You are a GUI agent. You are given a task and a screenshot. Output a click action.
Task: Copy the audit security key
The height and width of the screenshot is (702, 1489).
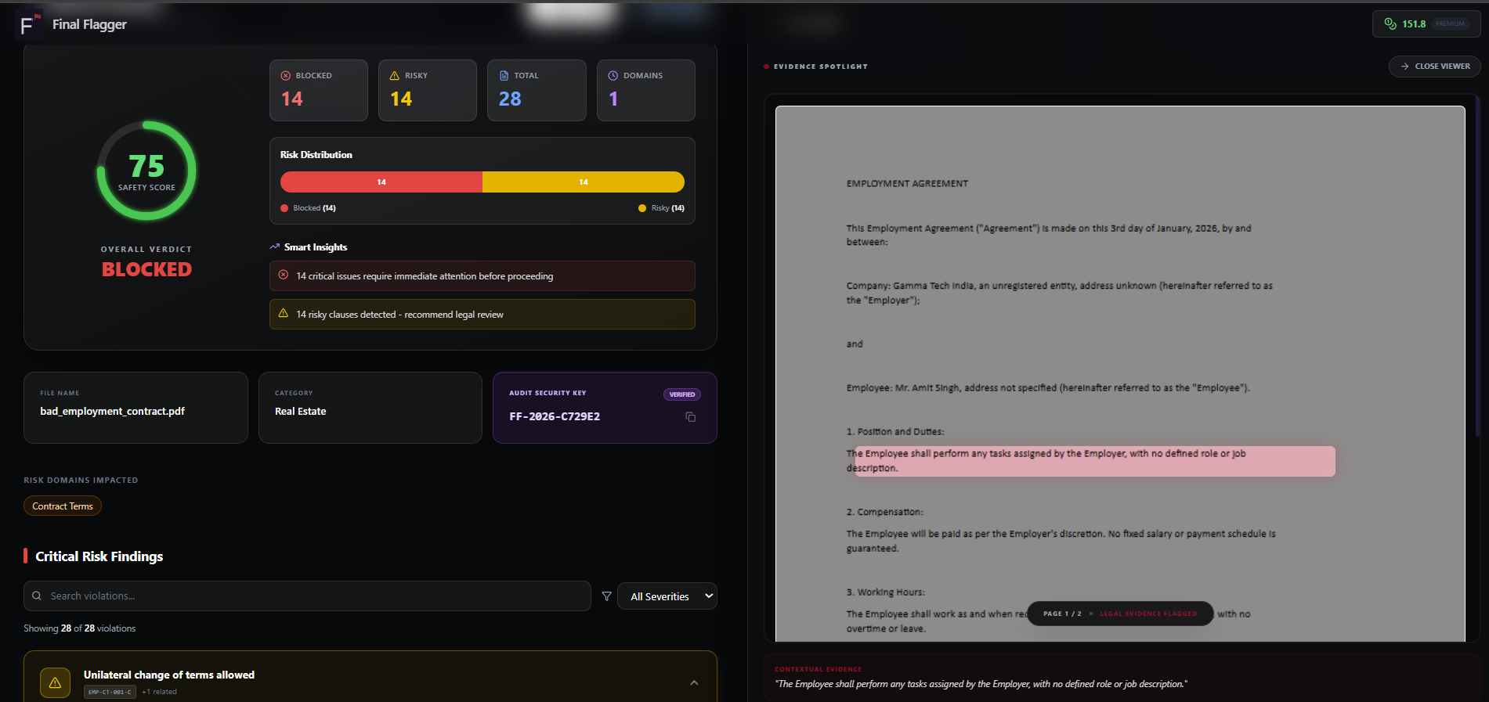(690, 417)
